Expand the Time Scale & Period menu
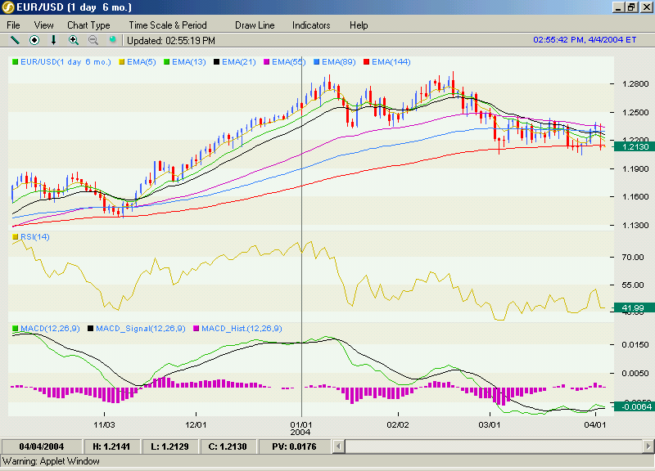Screen dimensions: 655x471 coord(168,25)
